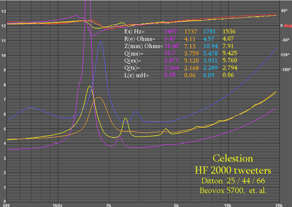Image resolution: width=292 pixels, height=207 pixels.
Task: Click the orange f(s) value 1737
Action: [190, 32]
